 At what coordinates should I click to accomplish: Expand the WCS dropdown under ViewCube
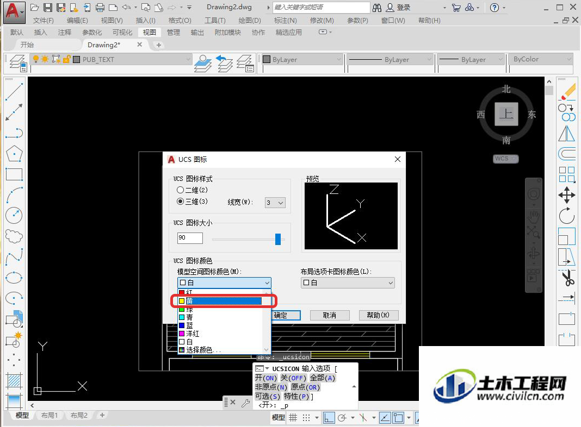pos(506,159)
